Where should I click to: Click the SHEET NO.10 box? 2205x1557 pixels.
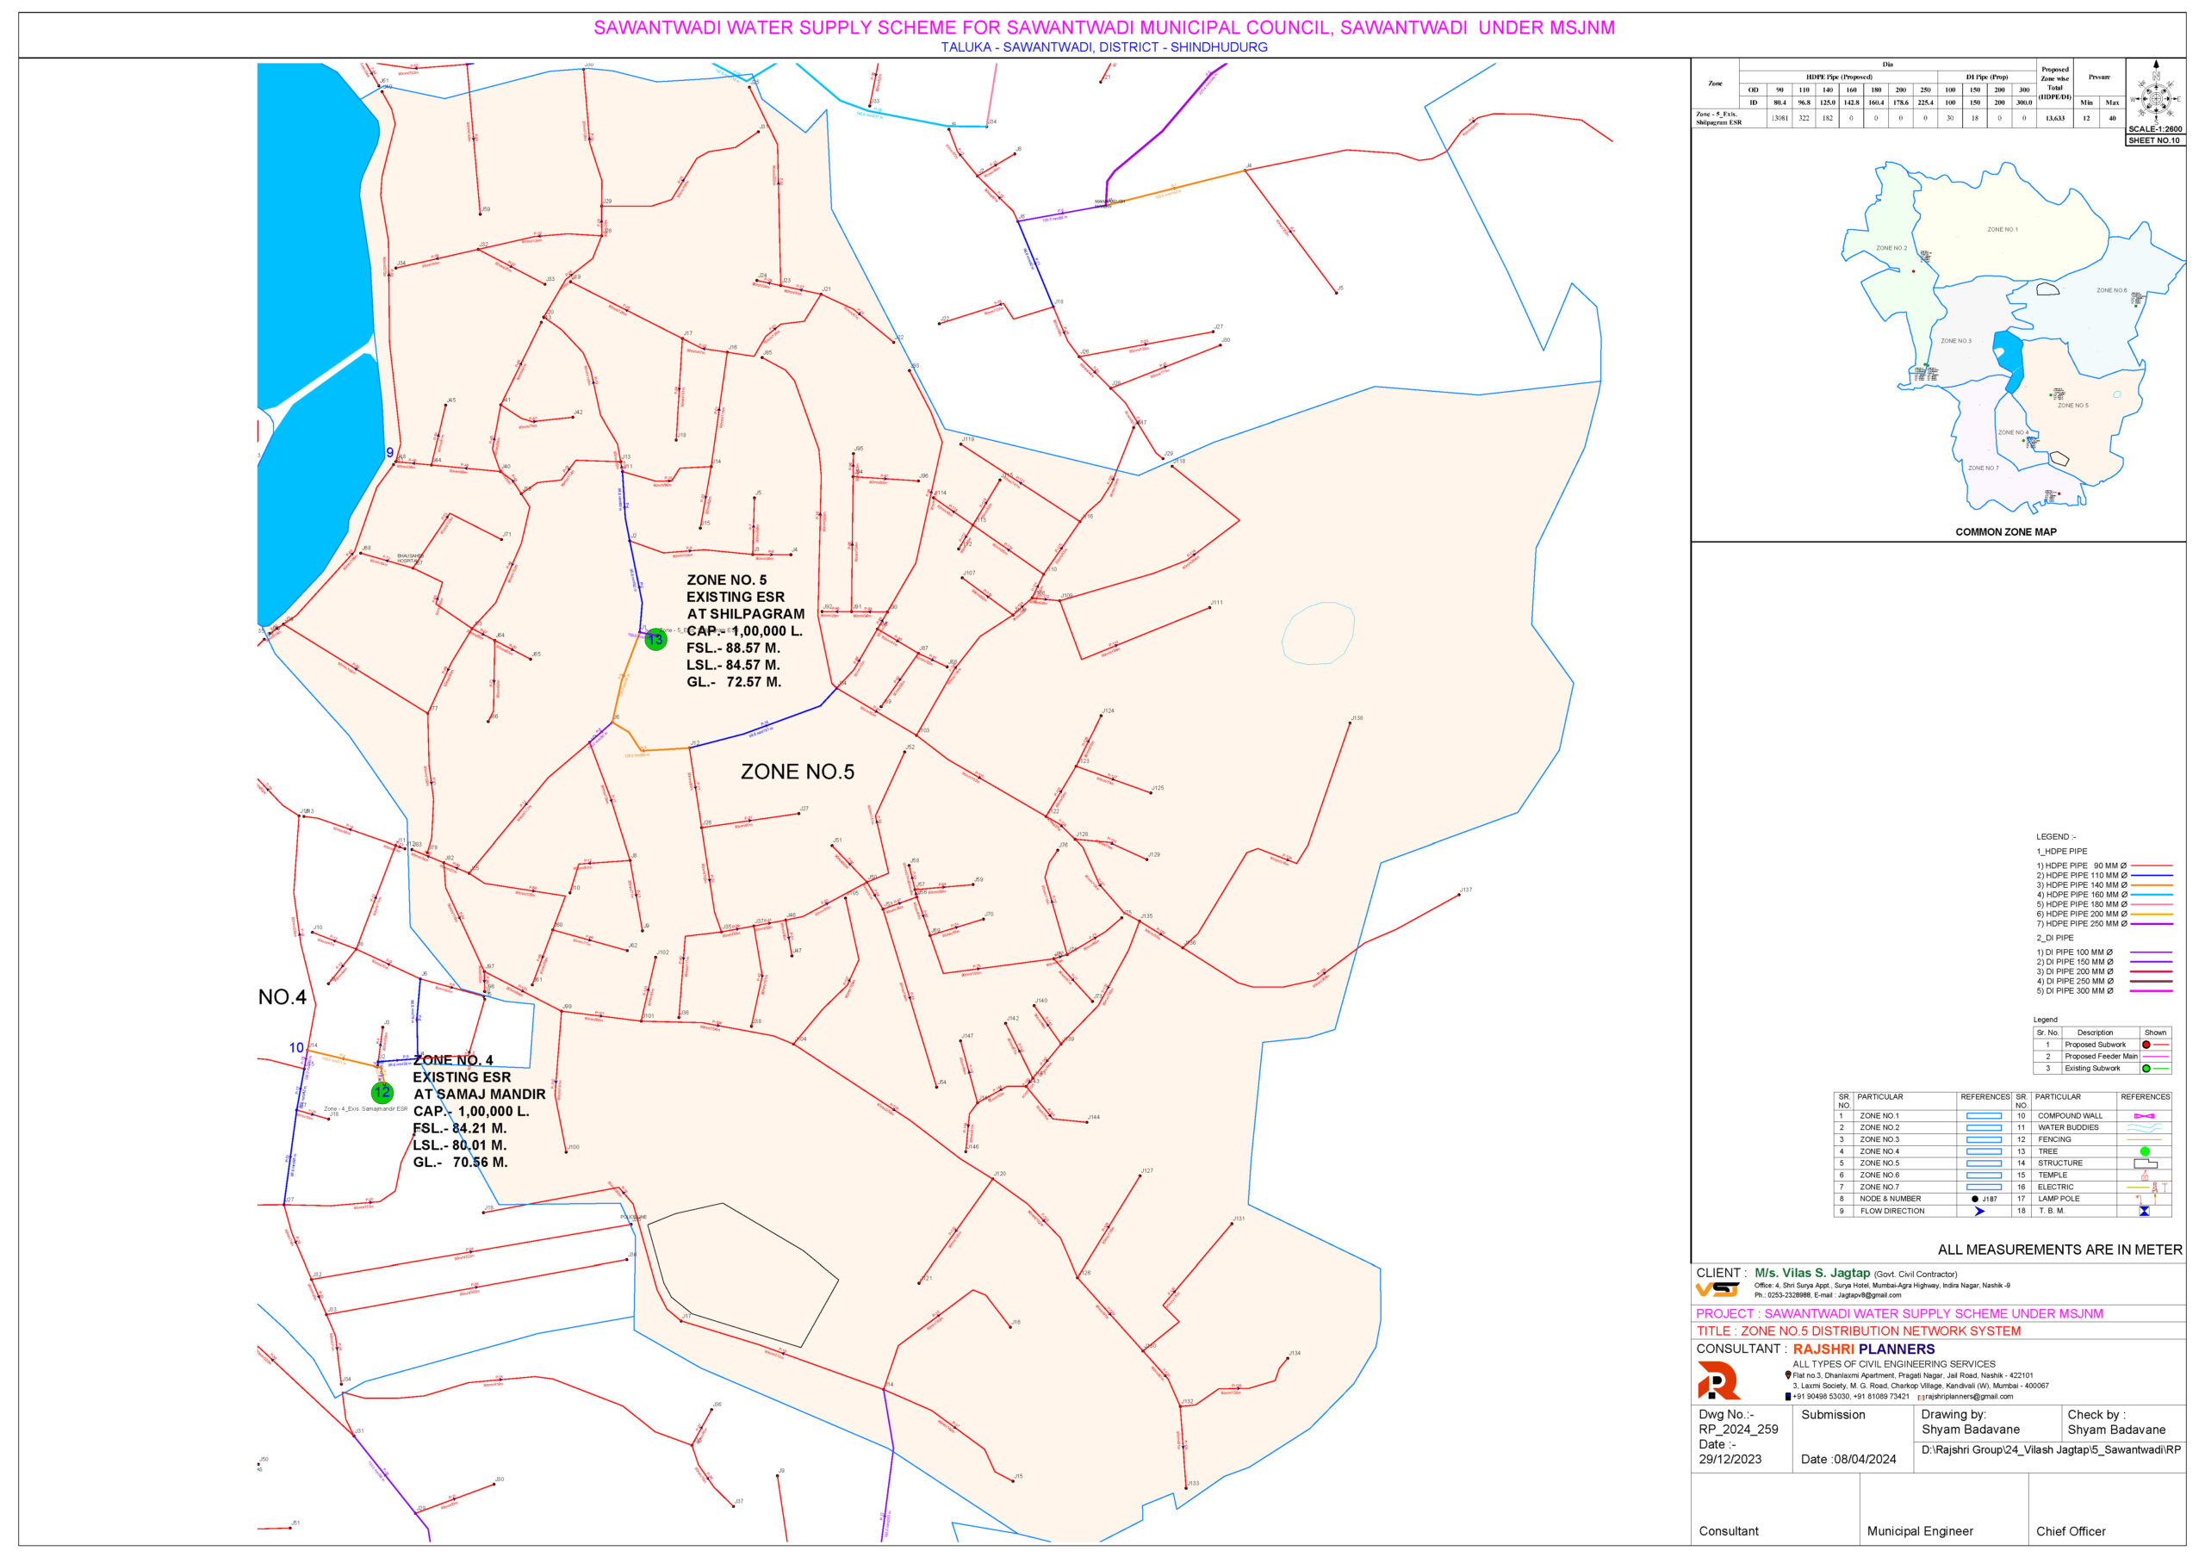(x=2154, y=140)
